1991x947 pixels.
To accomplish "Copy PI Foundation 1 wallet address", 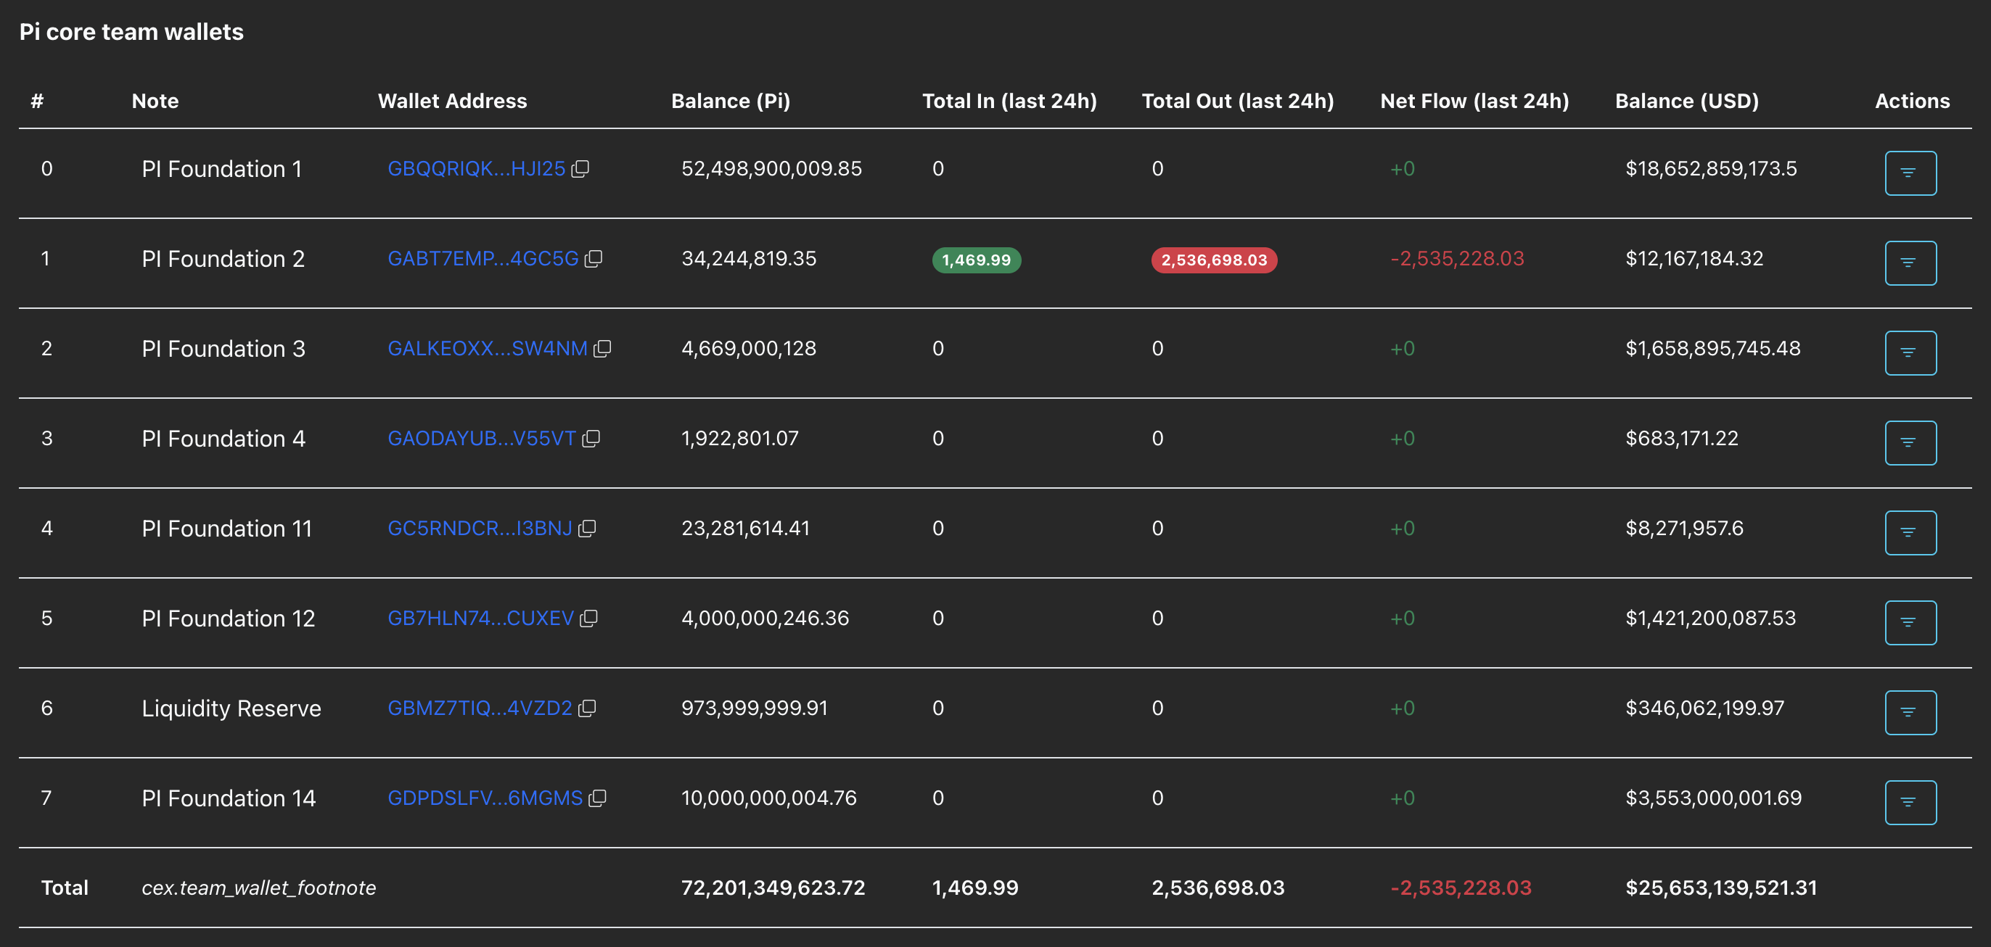I will (x=580, y=168).
